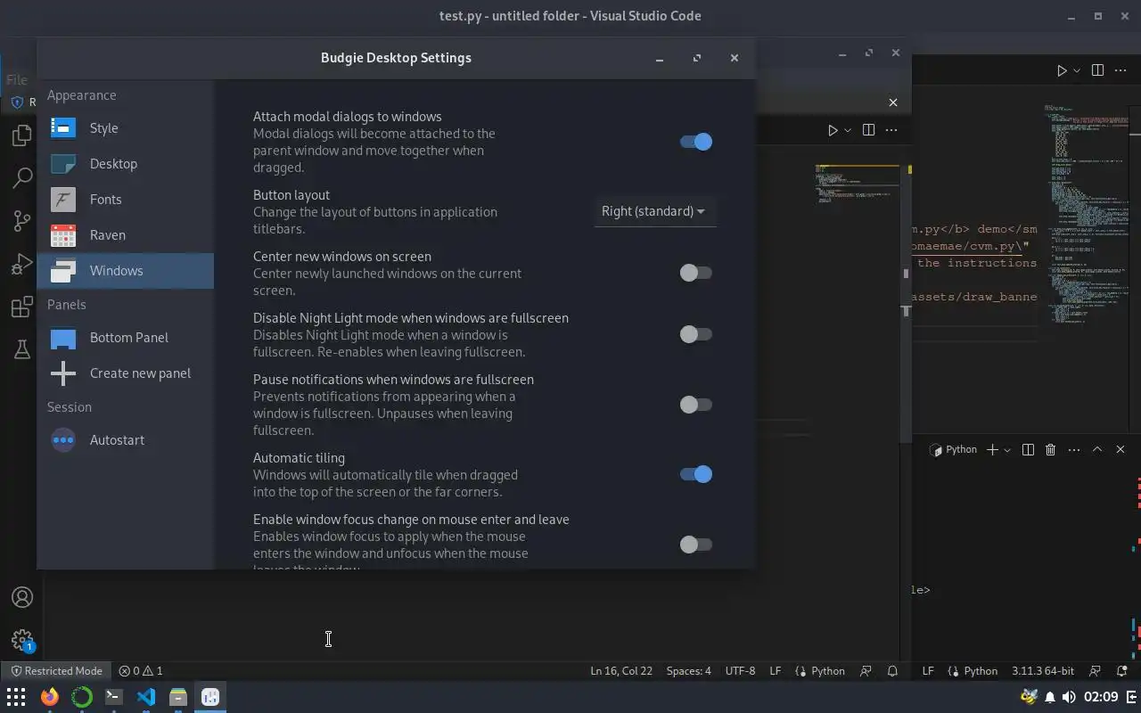The height and width of the screenshot is (713, 1141).
Task: Maximize the terminal panel with the up chevron
Action: pyautogui.click(x=1097, y=450)
